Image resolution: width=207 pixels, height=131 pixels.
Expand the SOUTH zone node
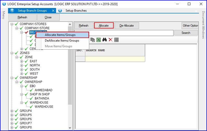tap(22, 70)
